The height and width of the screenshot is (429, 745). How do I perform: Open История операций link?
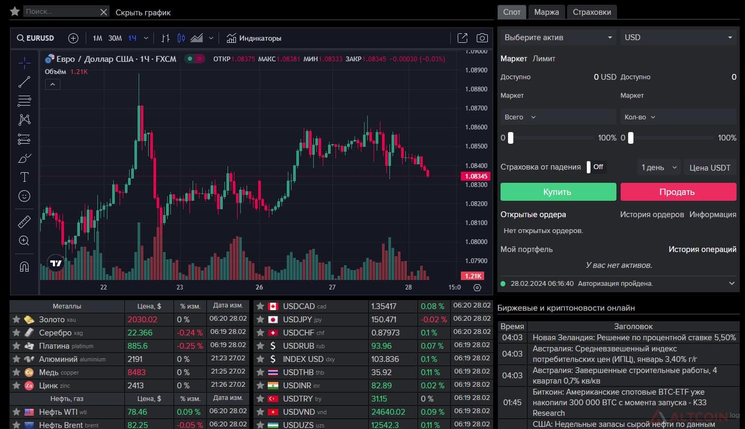702,249
